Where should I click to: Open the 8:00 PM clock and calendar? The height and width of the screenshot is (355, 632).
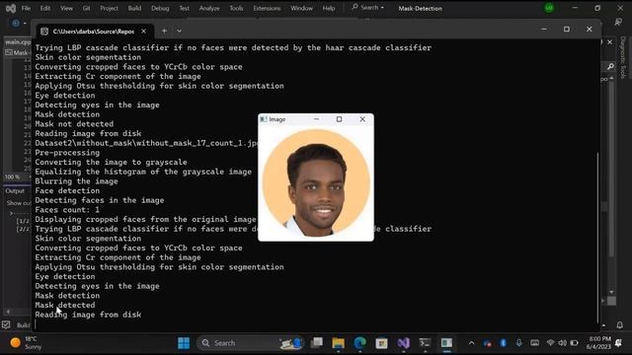(x=598, y=343)
